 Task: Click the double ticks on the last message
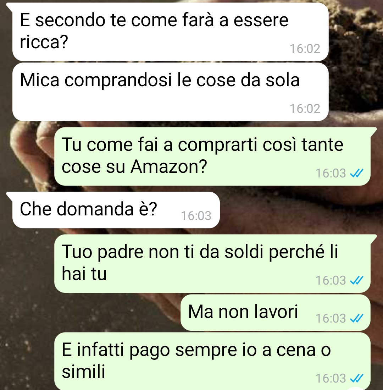357,378
